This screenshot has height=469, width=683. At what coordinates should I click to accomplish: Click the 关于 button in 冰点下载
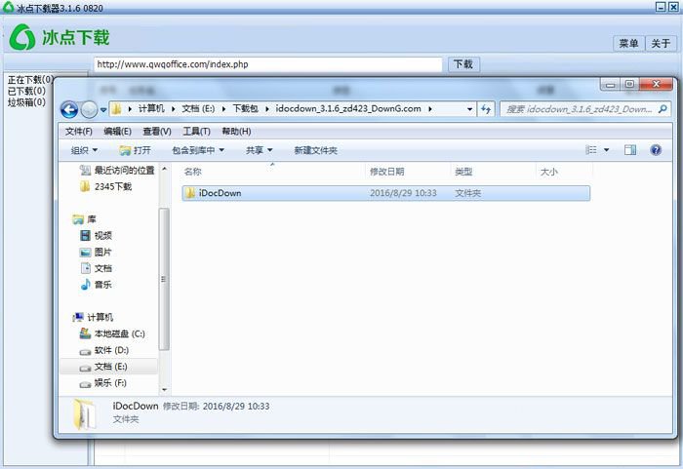coord(661,43)
